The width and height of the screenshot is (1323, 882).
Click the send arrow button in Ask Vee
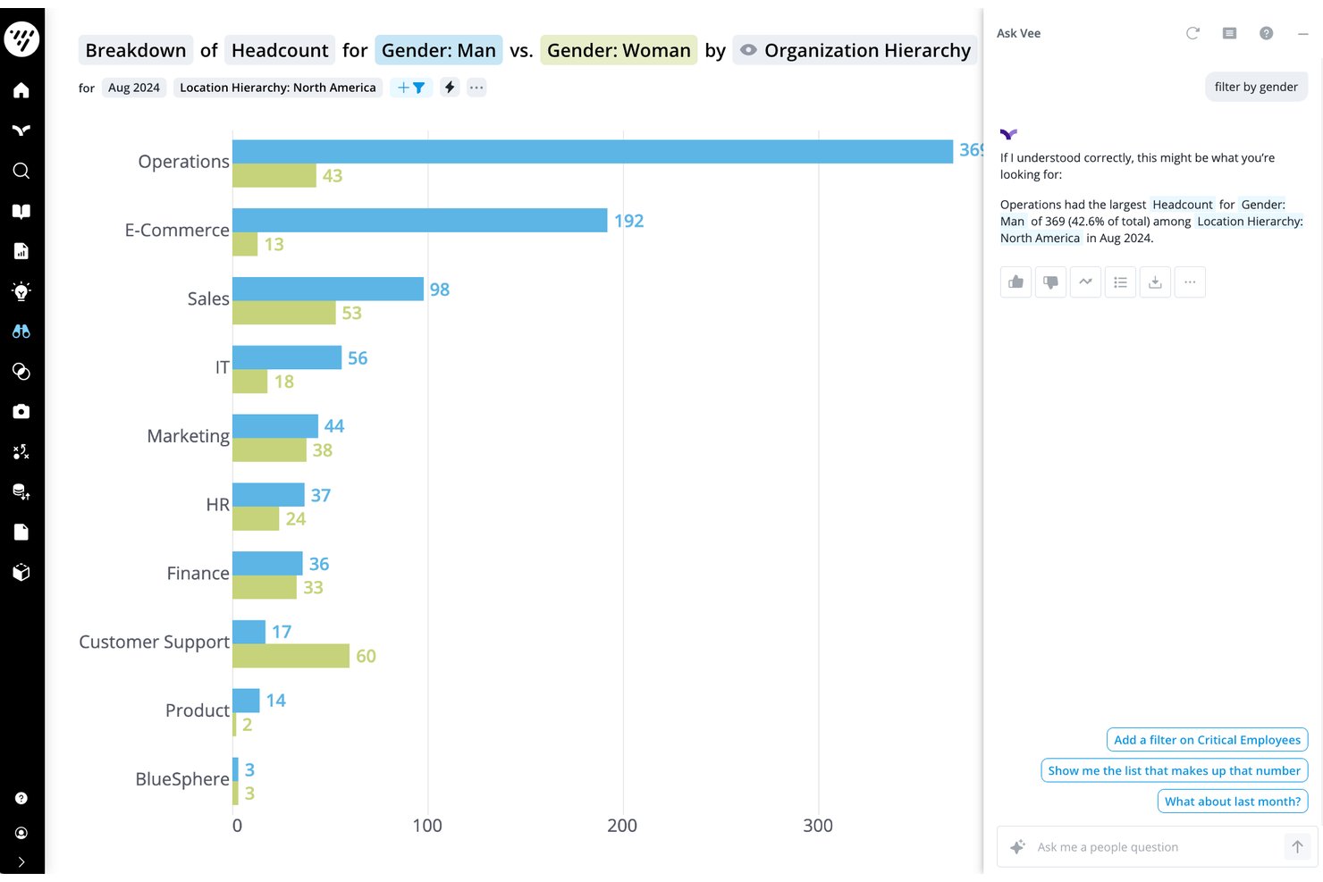point(1297,847)
